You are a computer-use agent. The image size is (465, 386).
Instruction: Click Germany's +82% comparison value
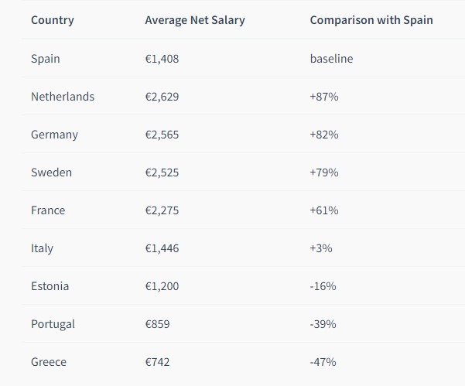click(x=324, y=135)
